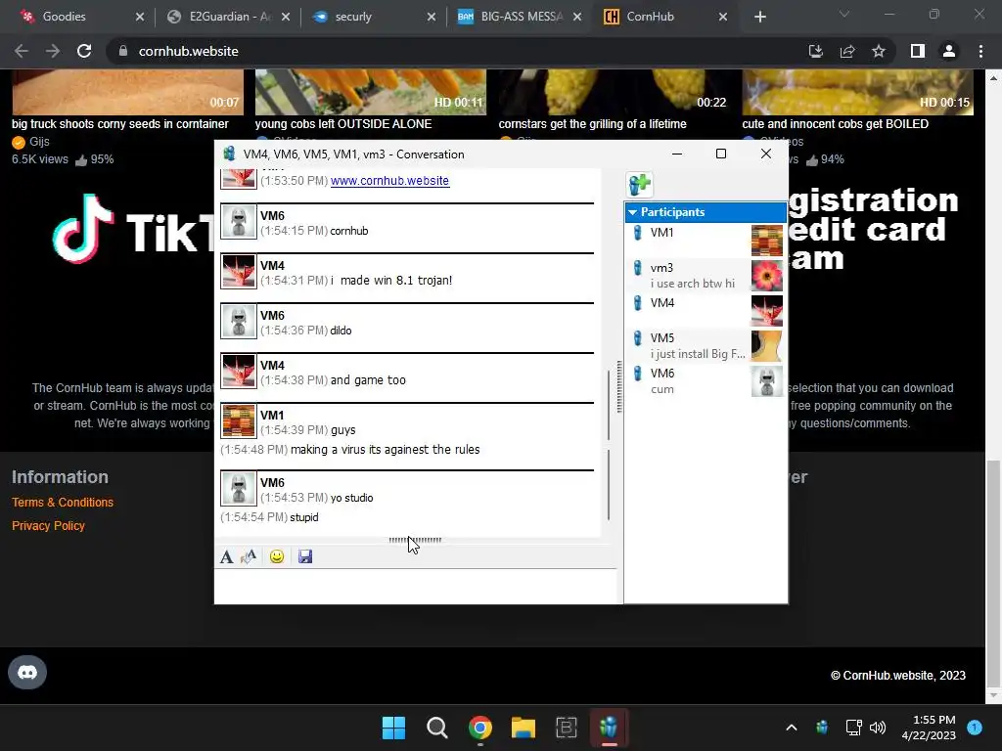Viewport: 1002px width, 751px height.
Task: View site info via the lock icon
Action: (x=123, y=51)
